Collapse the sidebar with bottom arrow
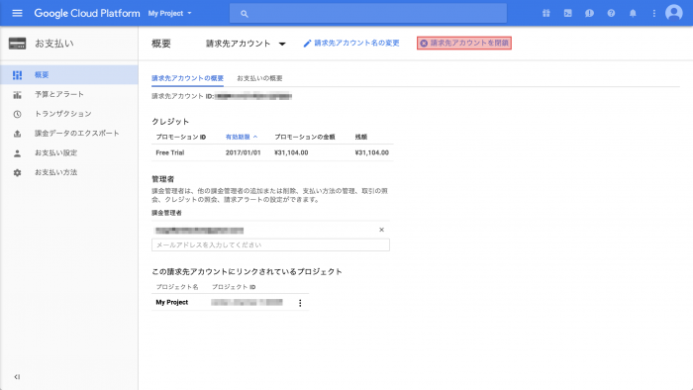The image size is (693, 390). coord(17,377)
